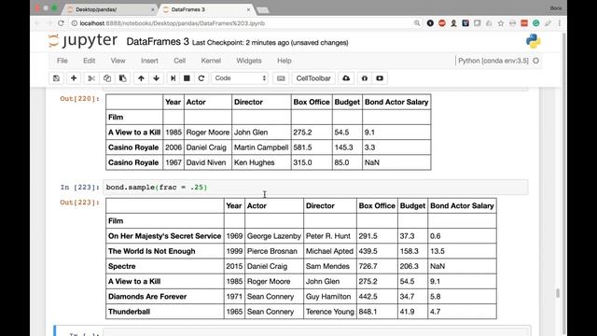The image size is (597, 336).
Task: Open the Help menu
Action: coord(284,61)
